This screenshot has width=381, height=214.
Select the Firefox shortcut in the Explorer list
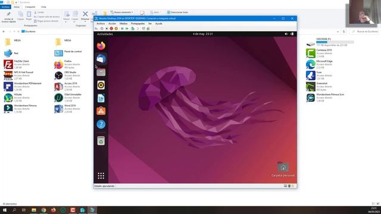[67, 64]
